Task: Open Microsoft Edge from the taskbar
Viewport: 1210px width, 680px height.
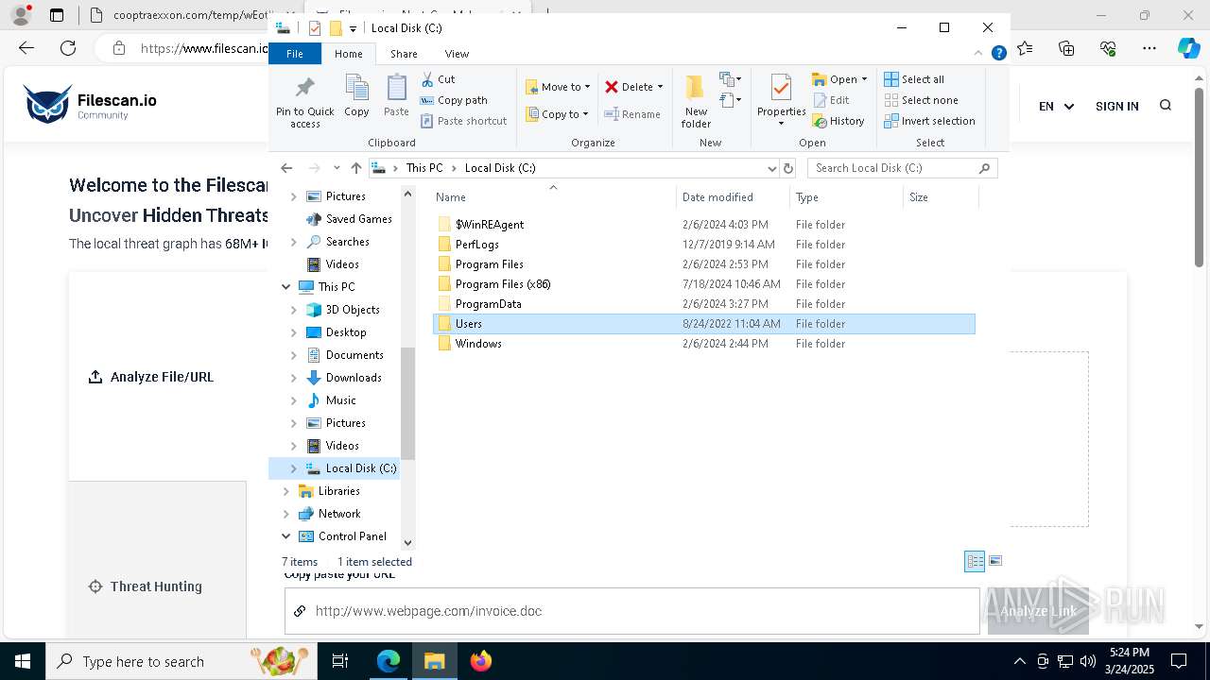Action: [x=389, y=661]
